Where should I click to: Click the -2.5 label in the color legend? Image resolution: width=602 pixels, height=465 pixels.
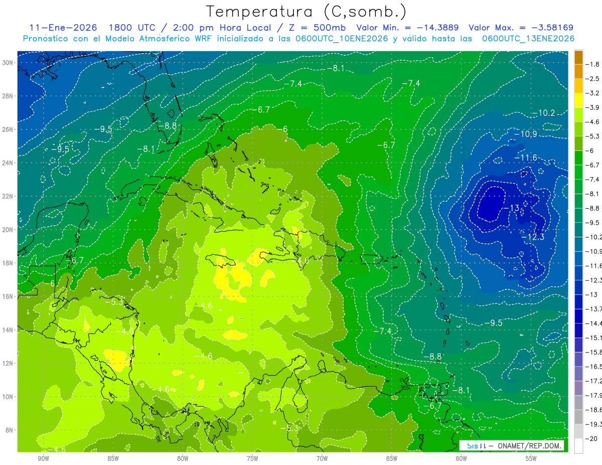click(592, 79)
